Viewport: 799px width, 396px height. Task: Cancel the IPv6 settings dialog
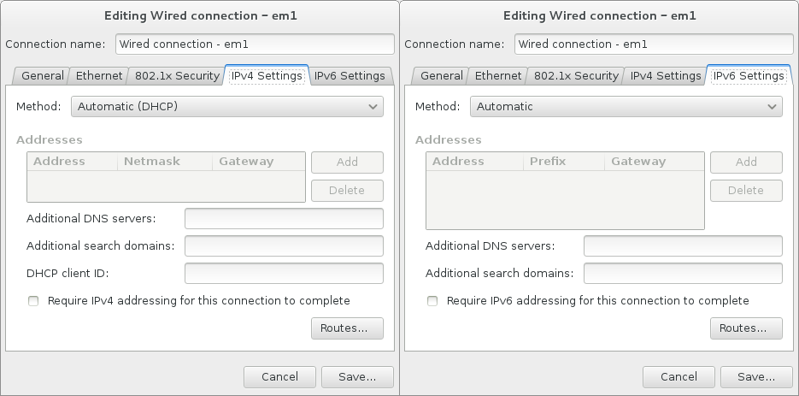pyautogui.click(x=679, y=377)
